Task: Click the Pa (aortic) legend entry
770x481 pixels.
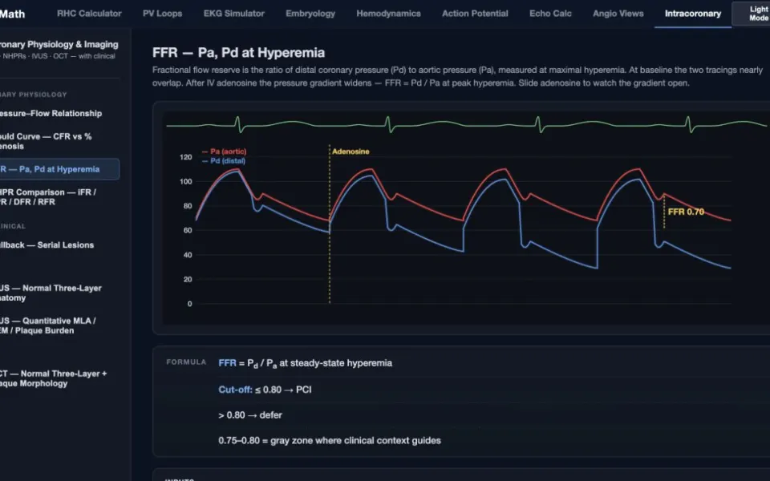Action: pyautogui.click(x=224, y=152)
